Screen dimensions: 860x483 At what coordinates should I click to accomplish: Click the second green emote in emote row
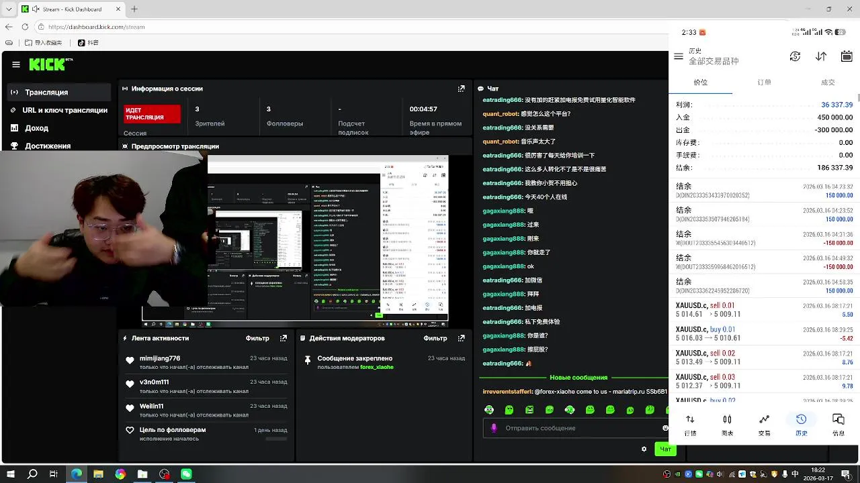click(x=509, y=410)
